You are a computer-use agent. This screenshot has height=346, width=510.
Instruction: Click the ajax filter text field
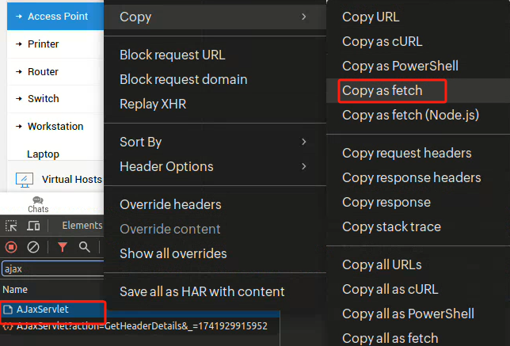[x=48, y=269]
